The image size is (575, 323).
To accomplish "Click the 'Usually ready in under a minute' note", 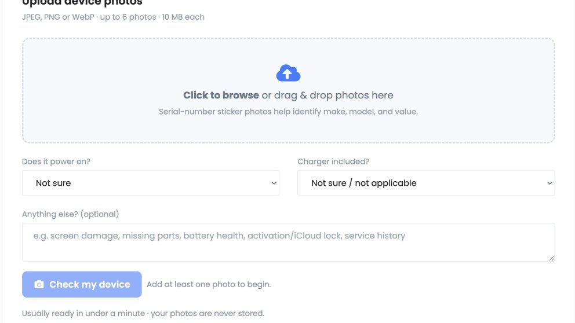I will pyautogui.click(x=83, y=314).
